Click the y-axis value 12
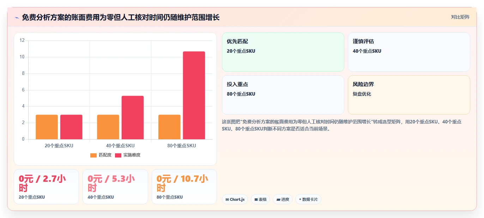Image resolution: width=484 pixels, height=218 pixels. 22,40
